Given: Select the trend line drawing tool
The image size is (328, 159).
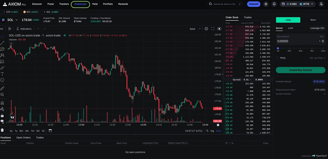Looking at the screenshot, I should pos(2,43).
